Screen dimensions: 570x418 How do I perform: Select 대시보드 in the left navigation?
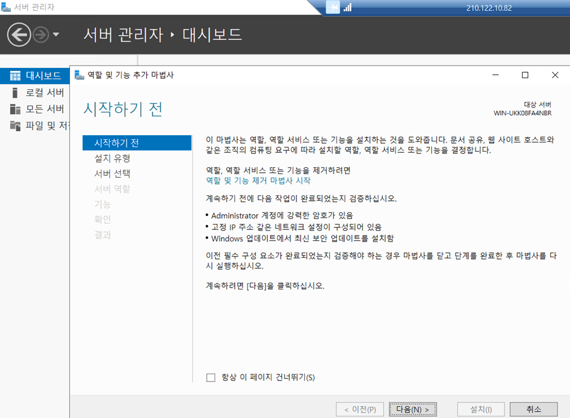tap(43, 76)
